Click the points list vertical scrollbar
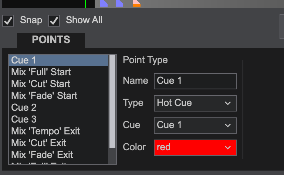284x175 pixels. (x=112, y=109)
